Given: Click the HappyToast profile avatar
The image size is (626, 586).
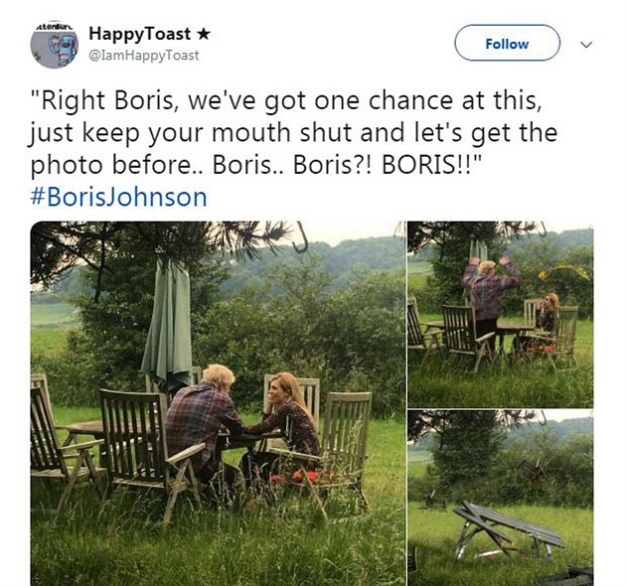Looking at the screenshot, I should tap(54, 45).
